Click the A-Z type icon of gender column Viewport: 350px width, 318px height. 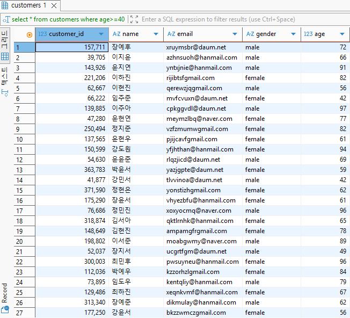(250, 34)
